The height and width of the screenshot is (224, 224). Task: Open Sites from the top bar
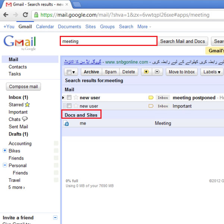pos(91,27)
